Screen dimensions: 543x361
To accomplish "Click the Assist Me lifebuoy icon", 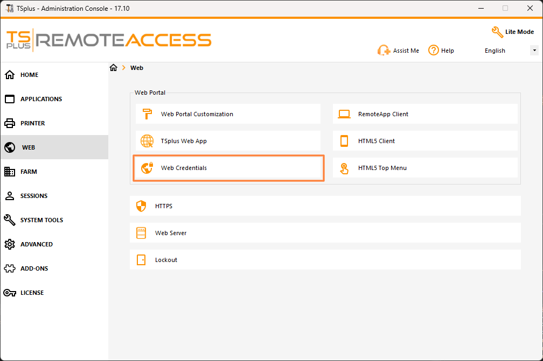I will [x=384, y=50].
